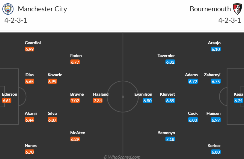
Task: Click Kepa's 6.74 rating badge
Action: point(238,101)
